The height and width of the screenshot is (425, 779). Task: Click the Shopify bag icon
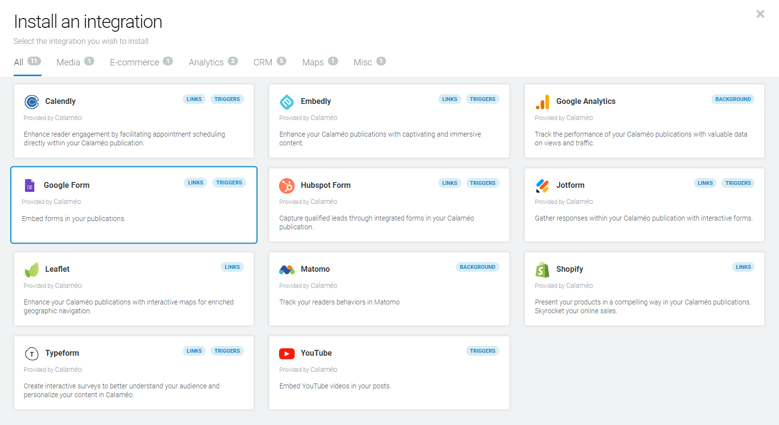(x=542, y=270)
